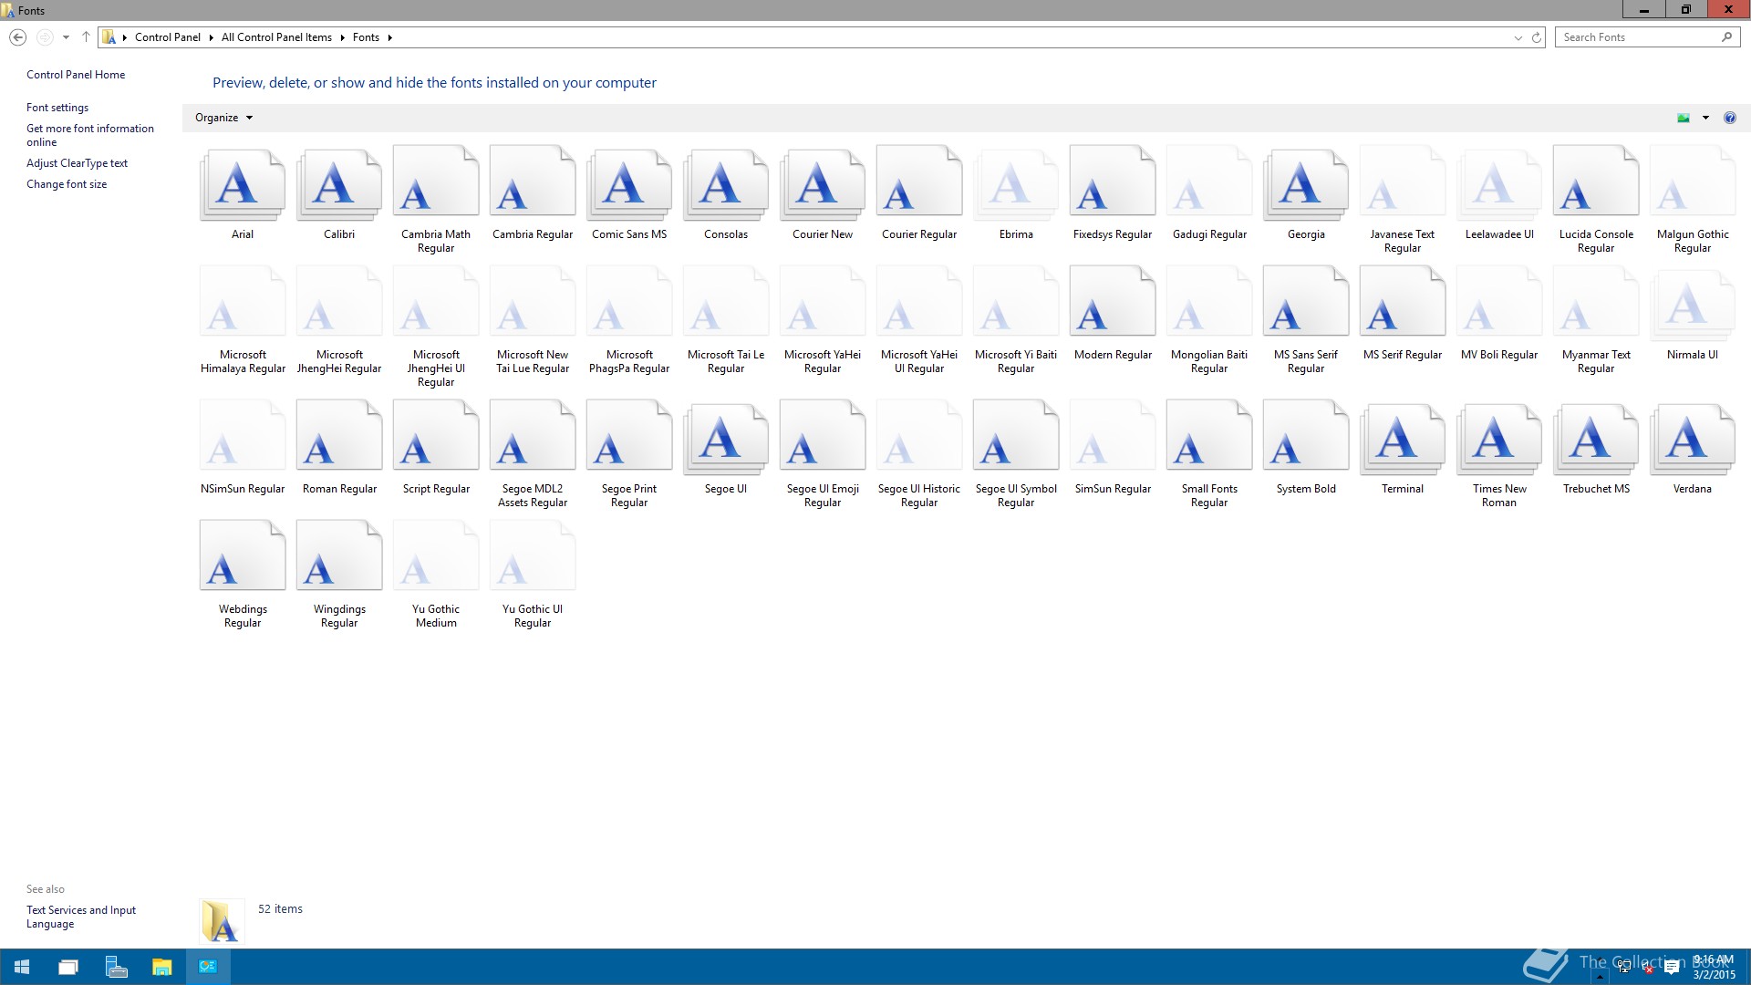Go up one level with Up arrow
Image resolution: width=1751 pixels, height=985 pixels.
click(x=86, y=37)
